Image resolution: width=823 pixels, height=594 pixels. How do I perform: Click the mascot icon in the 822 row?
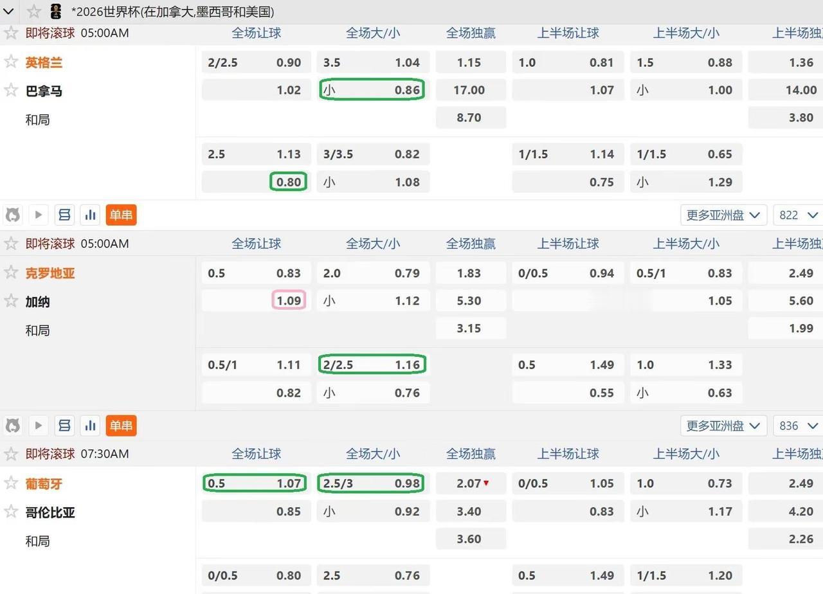point(13,215)
